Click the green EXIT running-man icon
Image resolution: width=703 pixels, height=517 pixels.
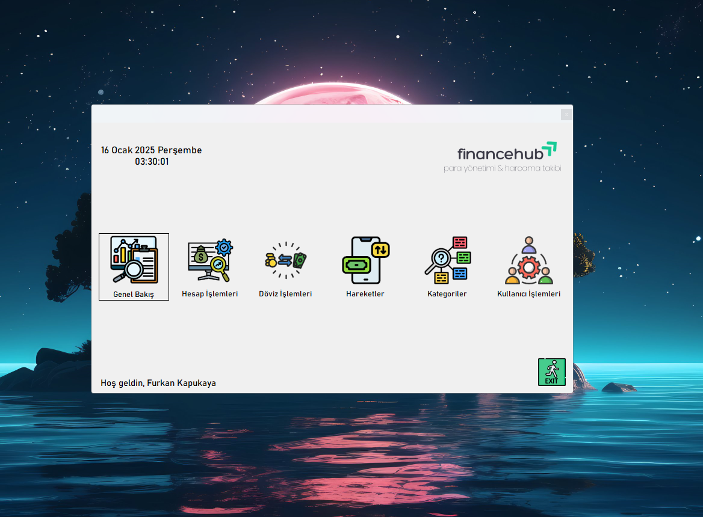pyautogui.click(x=551, y=372)
